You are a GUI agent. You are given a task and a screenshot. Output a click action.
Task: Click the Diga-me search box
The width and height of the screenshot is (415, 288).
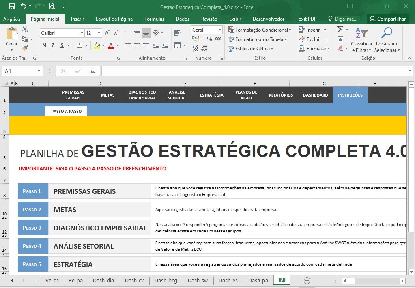[x=343, y=19]
